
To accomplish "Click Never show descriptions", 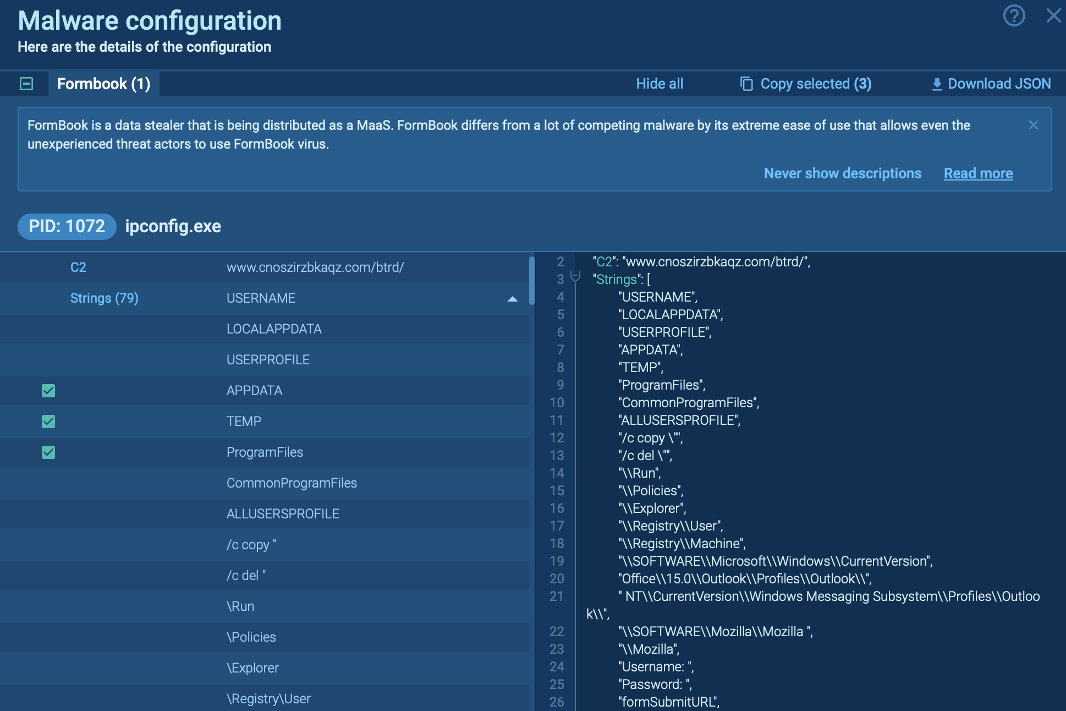I will coord(842,173).
